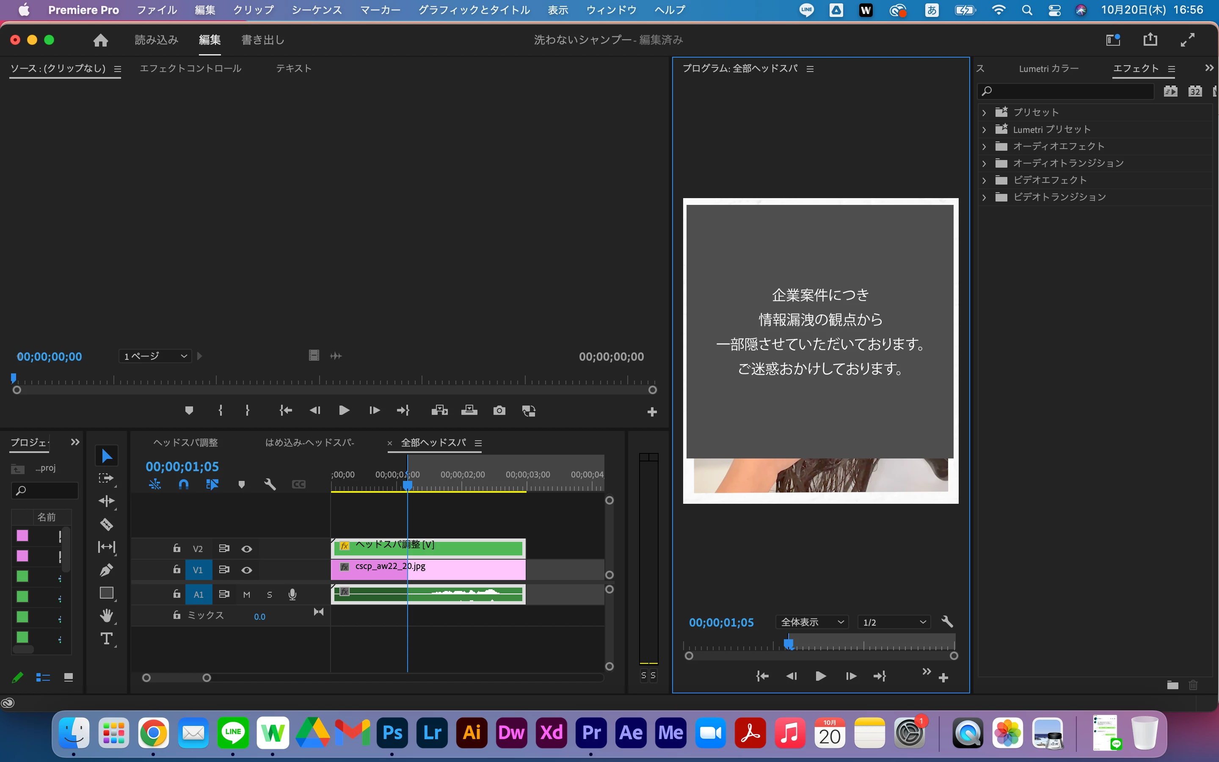Select the Track Select Forward tool
The image size is (1219, 762).
pos(106,478)
